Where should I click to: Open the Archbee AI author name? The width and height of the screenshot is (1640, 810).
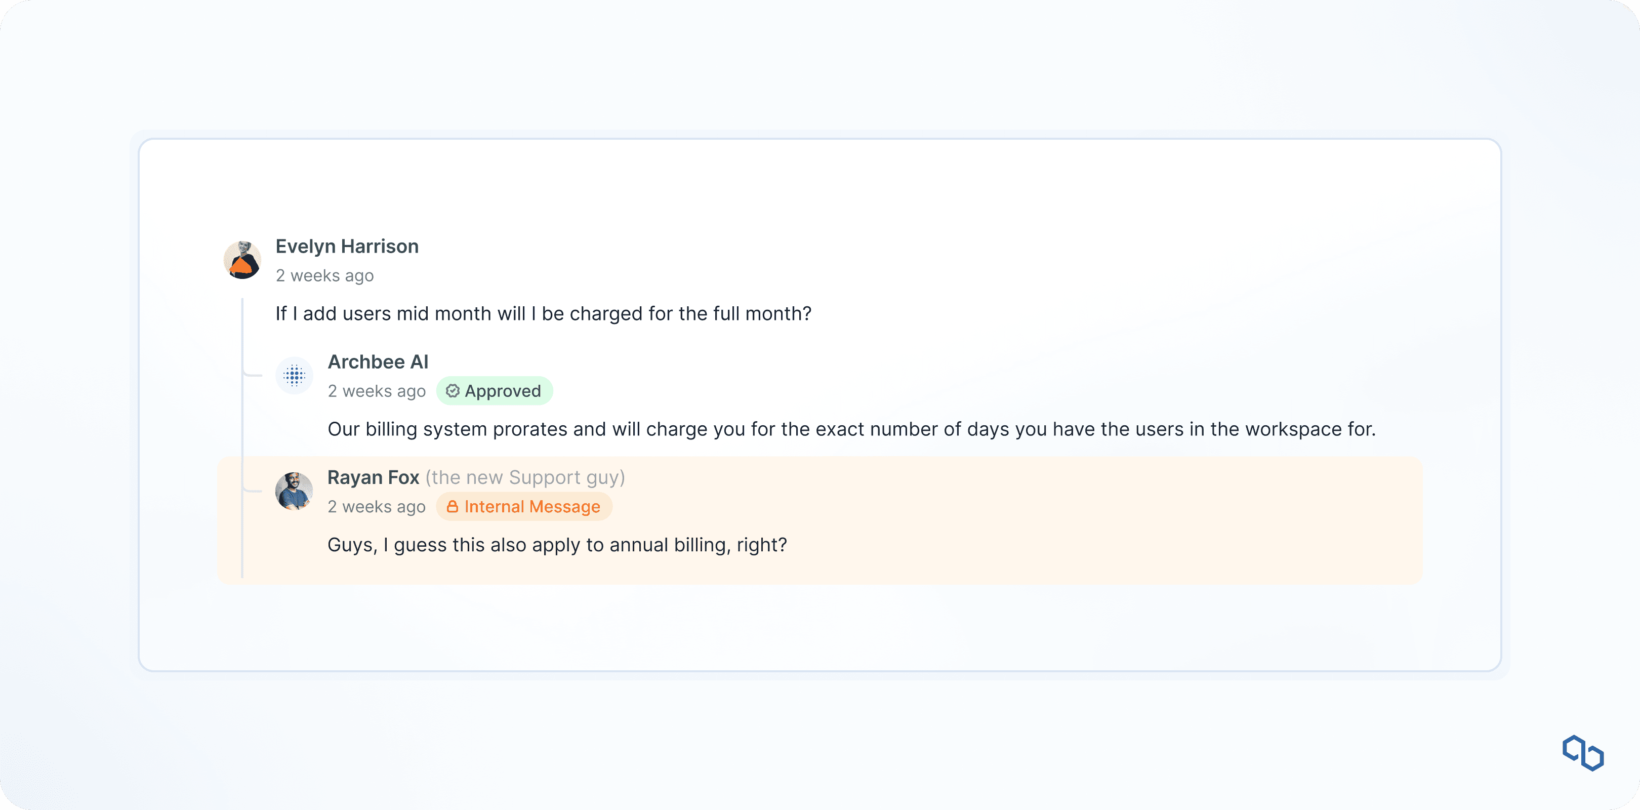pos(378,361)
